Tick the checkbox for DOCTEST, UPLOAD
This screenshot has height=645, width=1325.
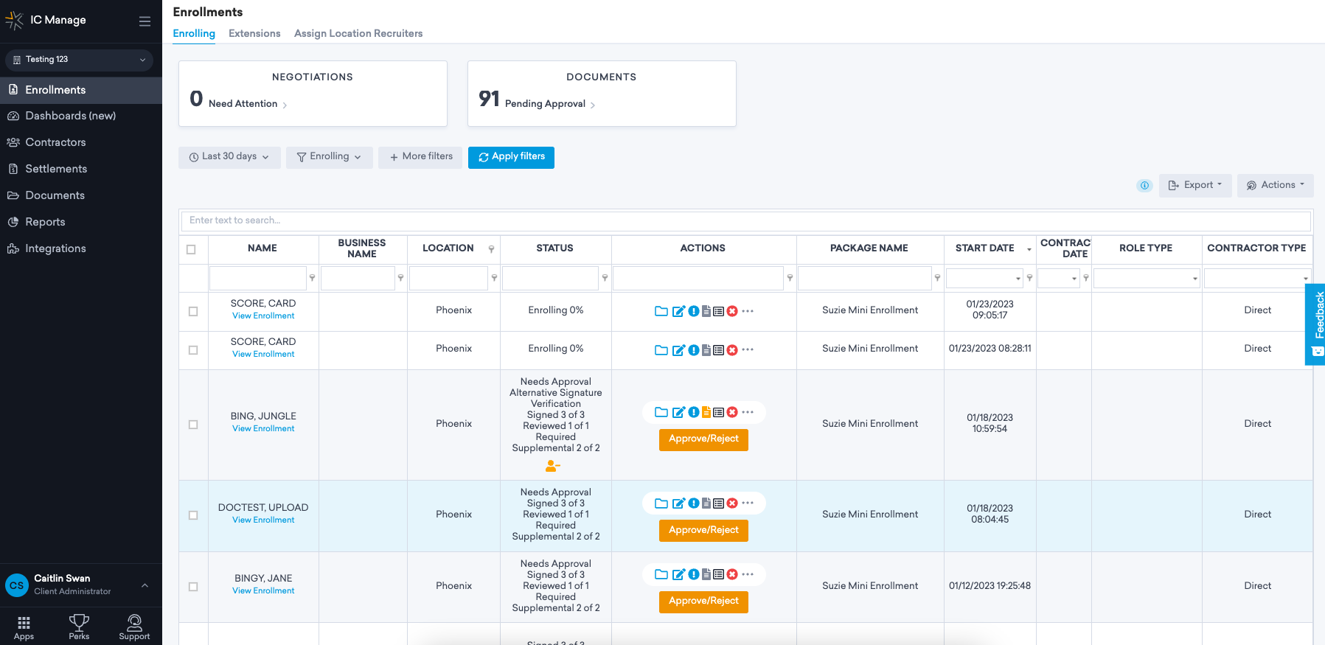point(193,515)
